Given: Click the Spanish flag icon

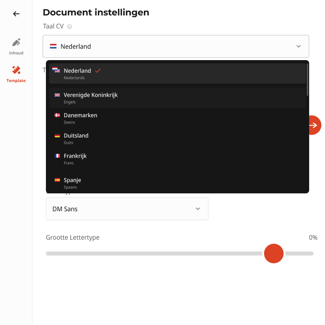Looking at the screenshot, I should (x=57, y=180).
